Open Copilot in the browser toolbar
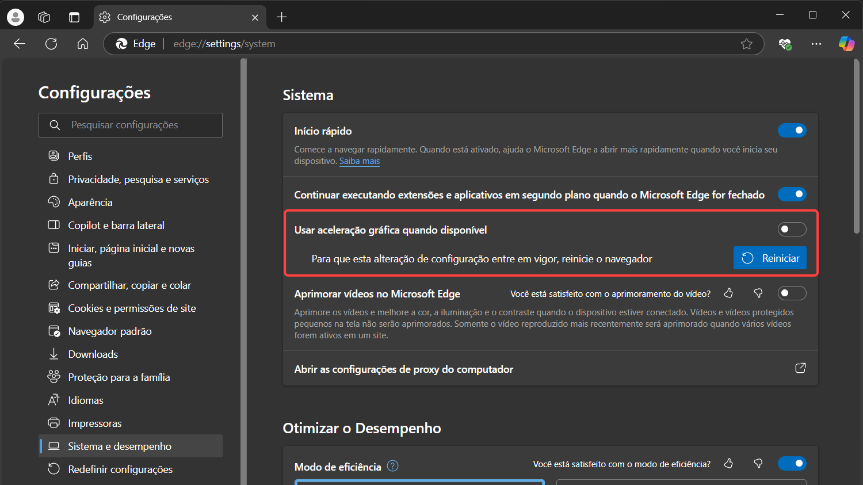The image size is (863, 485). (846, 44)
